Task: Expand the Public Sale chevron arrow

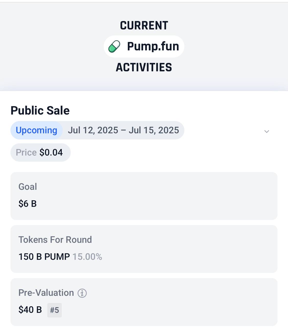Action: coord(267,132)
